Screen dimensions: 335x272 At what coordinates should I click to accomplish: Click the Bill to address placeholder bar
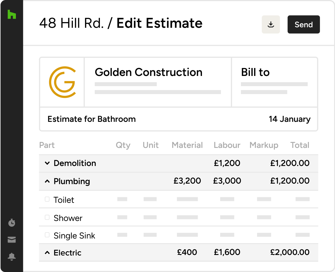pyautogui.click(x=275, y=84)
